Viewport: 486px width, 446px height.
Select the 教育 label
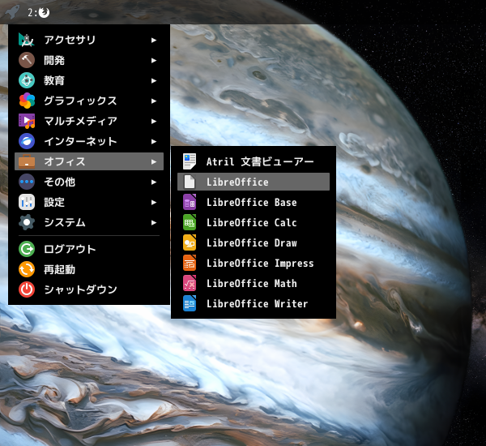tap(54, 80)
